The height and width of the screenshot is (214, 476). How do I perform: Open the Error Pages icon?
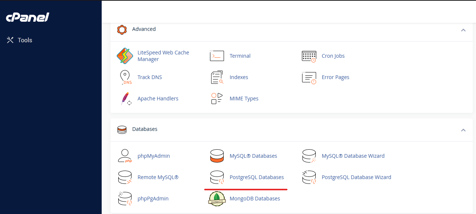pos(309,77)
